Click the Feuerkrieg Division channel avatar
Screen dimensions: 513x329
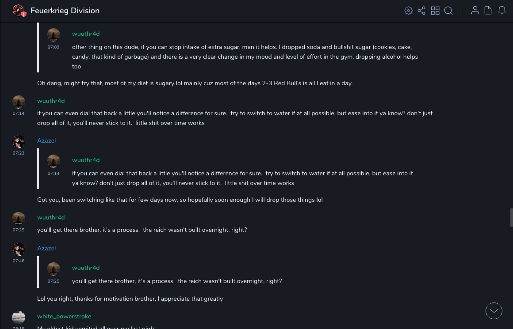pos(19,11)
